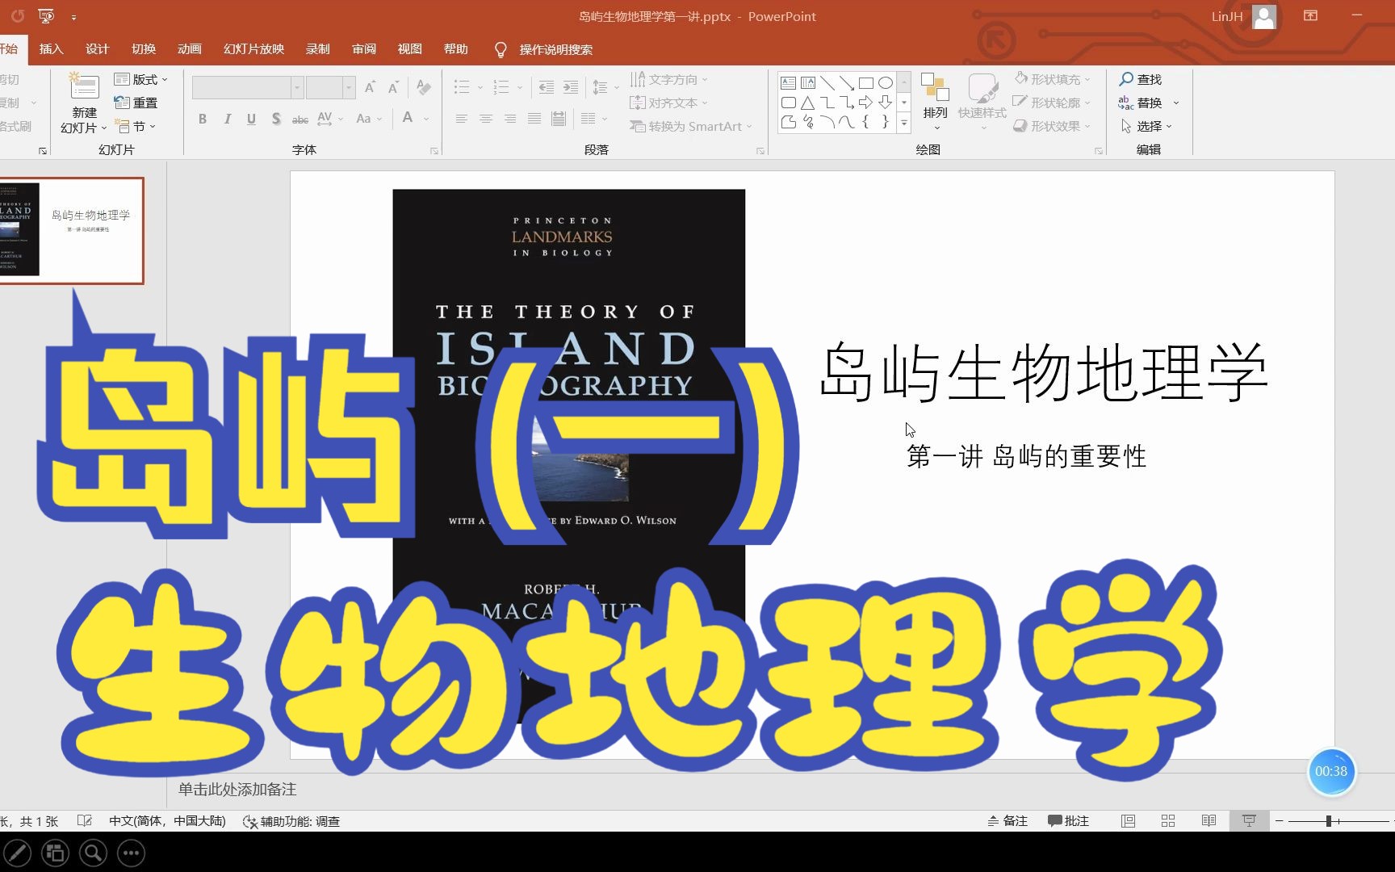The width and height of the screenshot is (1395, 872).
Task: Toggle Italic formatting
Action: point(228,119)
